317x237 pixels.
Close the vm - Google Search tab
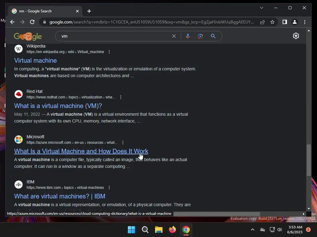tap(77, 11)
